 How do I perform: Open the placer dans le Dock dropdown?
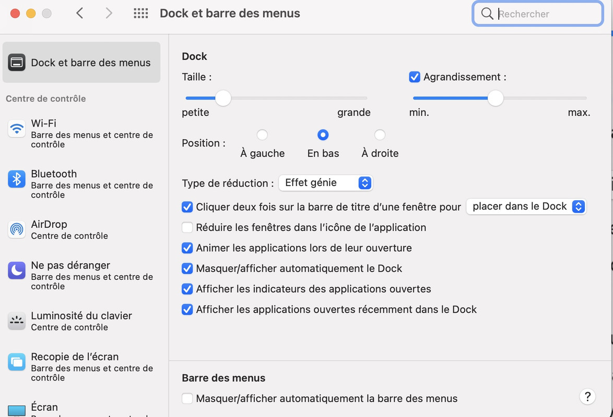[526, 206]
